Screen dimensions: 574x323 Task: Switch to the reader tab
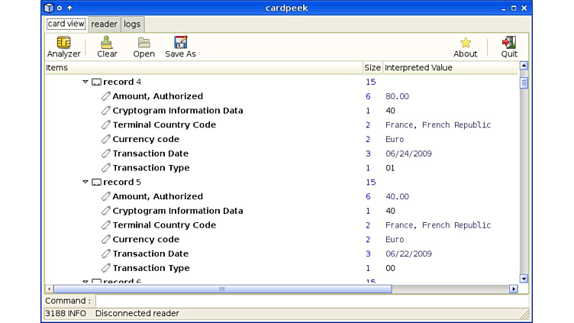[104, 24]
